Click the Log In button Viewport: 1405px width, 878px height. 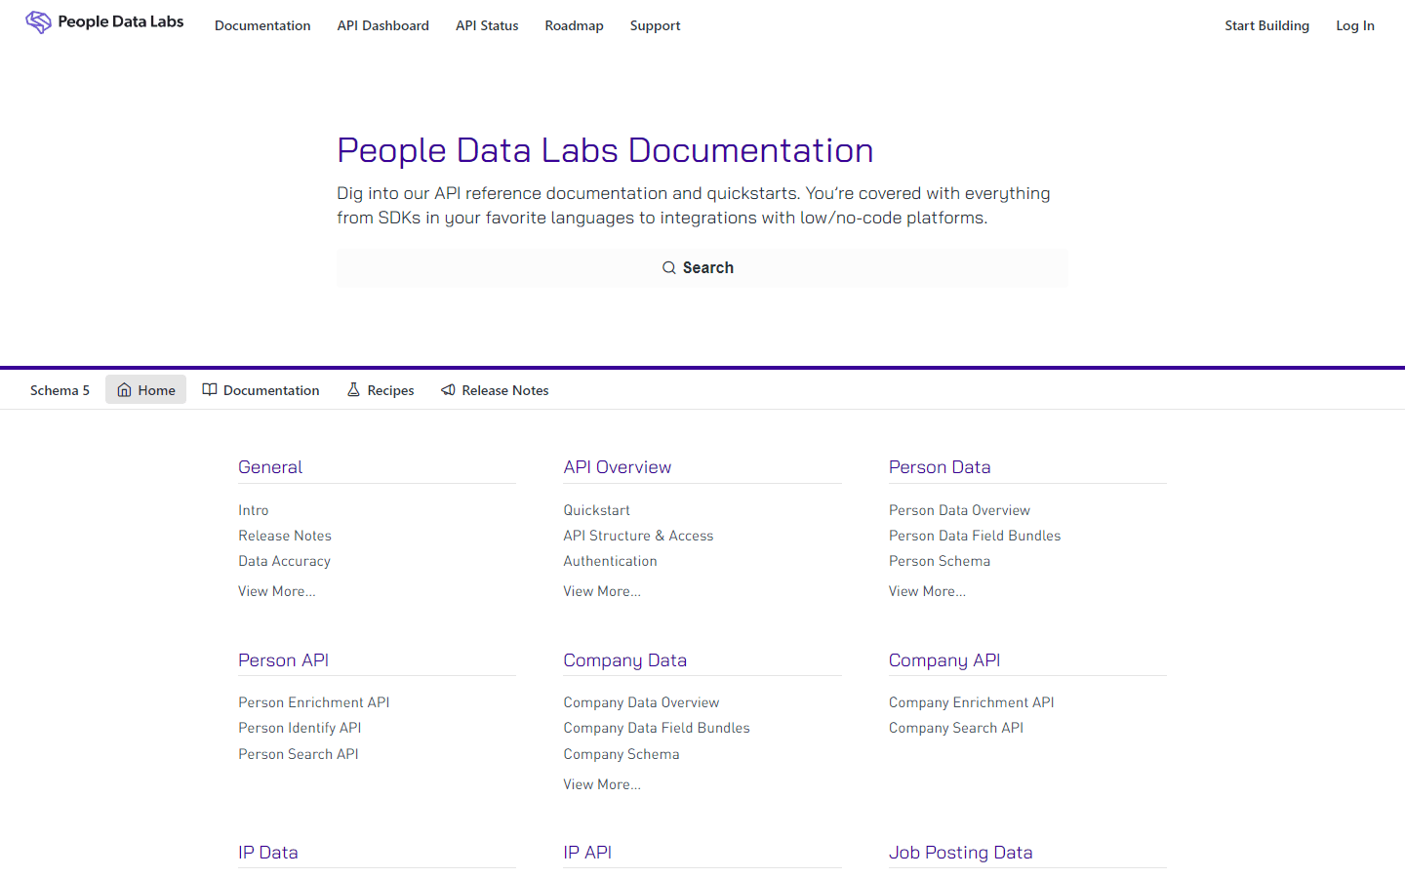point(1354,25)
